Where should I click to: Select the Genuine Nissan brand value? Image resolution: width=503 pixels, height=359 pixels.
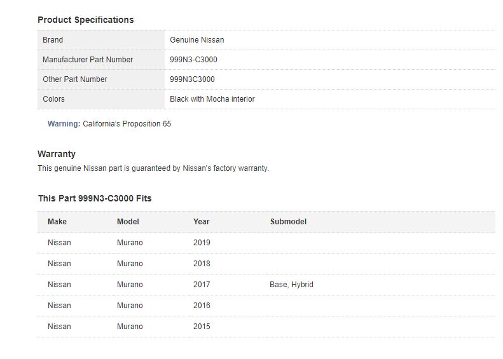point(196,40)
